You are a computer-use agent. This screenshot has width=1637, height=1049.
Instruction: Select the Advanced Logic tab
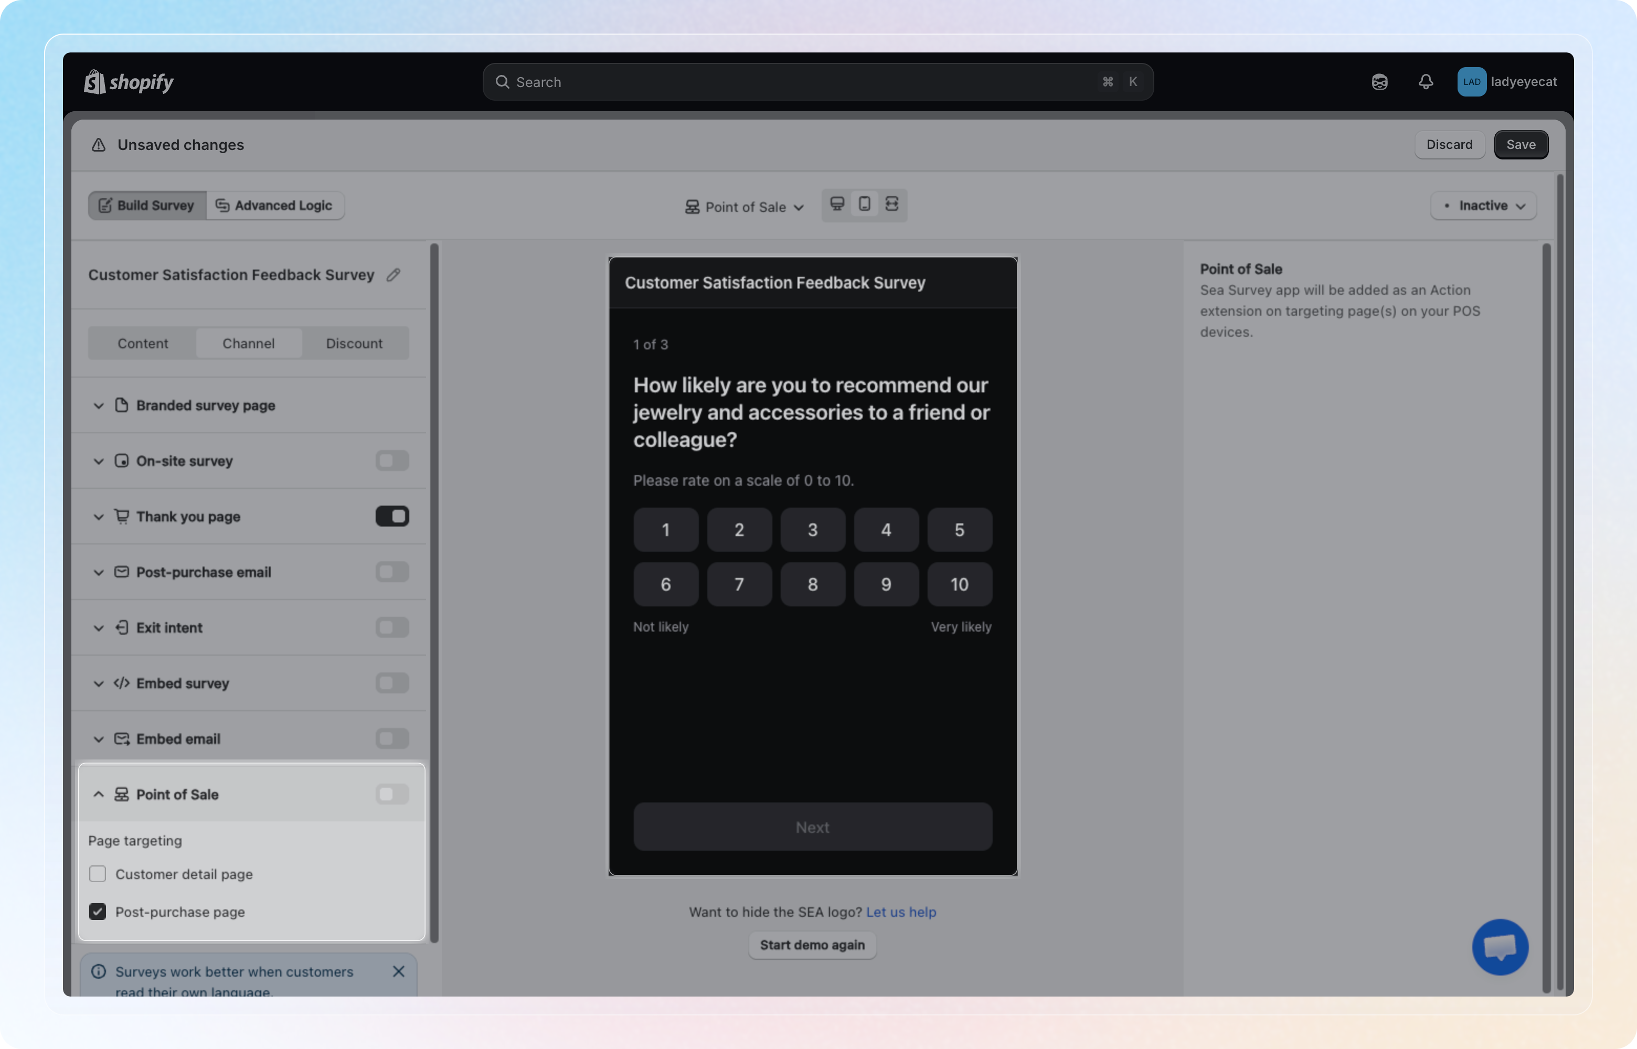[274, 206]
